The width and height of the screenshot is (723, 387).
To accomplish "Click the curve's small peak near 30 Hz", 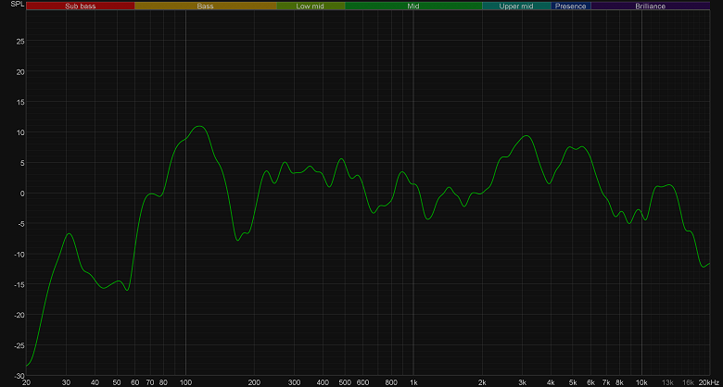I will [x=70, y=233].
